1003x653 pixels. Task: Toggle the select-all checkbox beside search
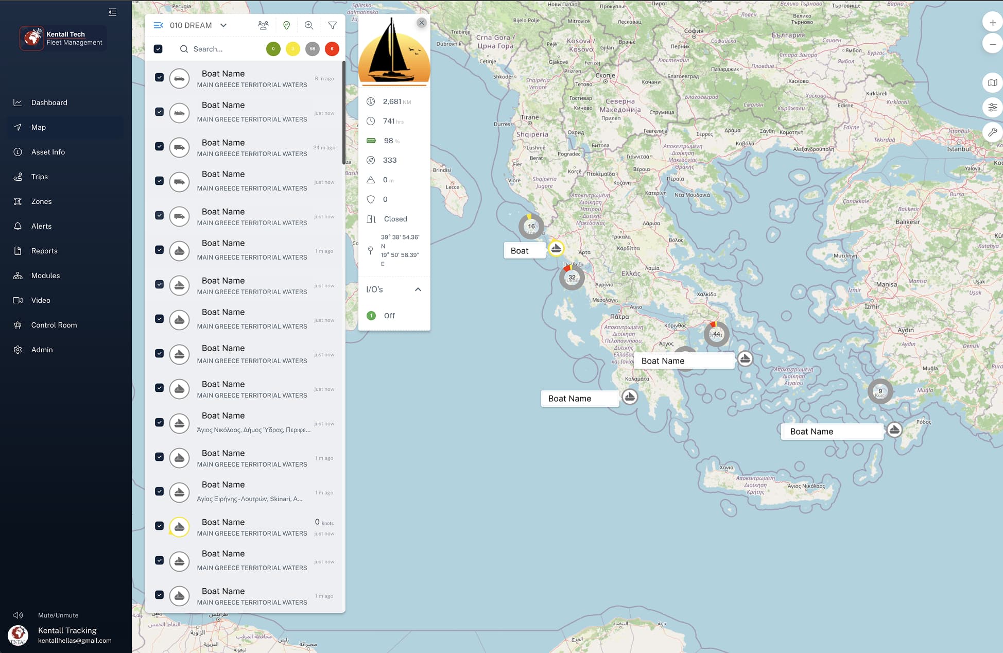(158, 49)
